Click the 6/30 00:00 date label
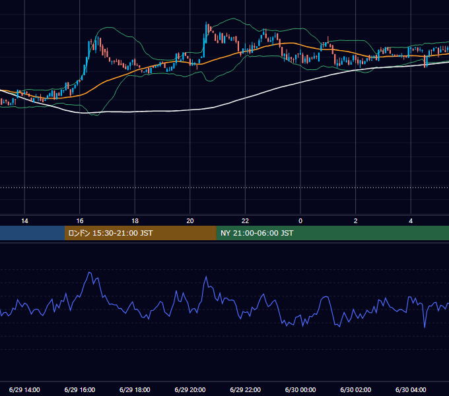 click(x=300, y=389)
